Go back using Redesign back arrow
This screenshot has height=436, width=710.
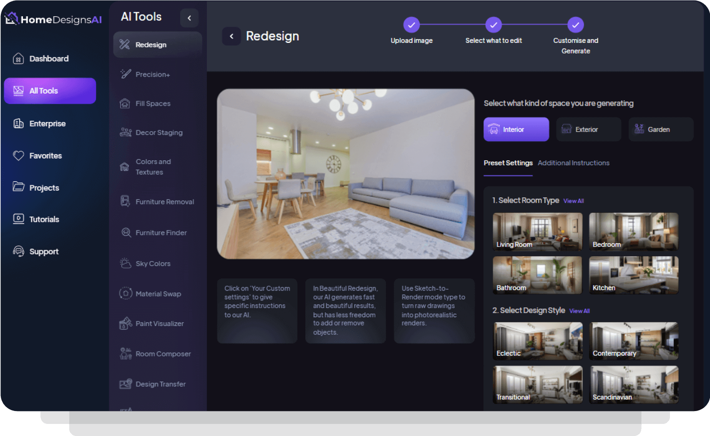coord(232,36)
